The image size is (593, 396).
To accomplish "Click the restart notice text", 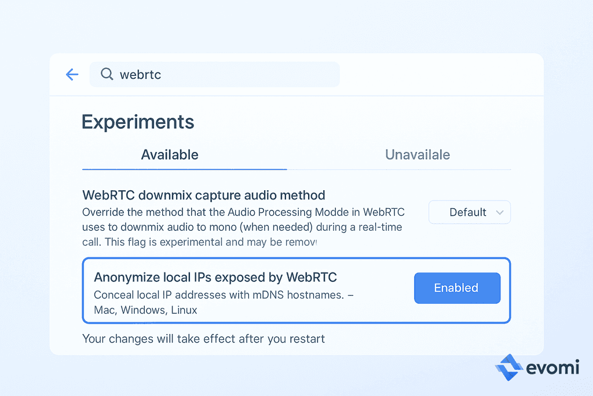I will point(204,339).
